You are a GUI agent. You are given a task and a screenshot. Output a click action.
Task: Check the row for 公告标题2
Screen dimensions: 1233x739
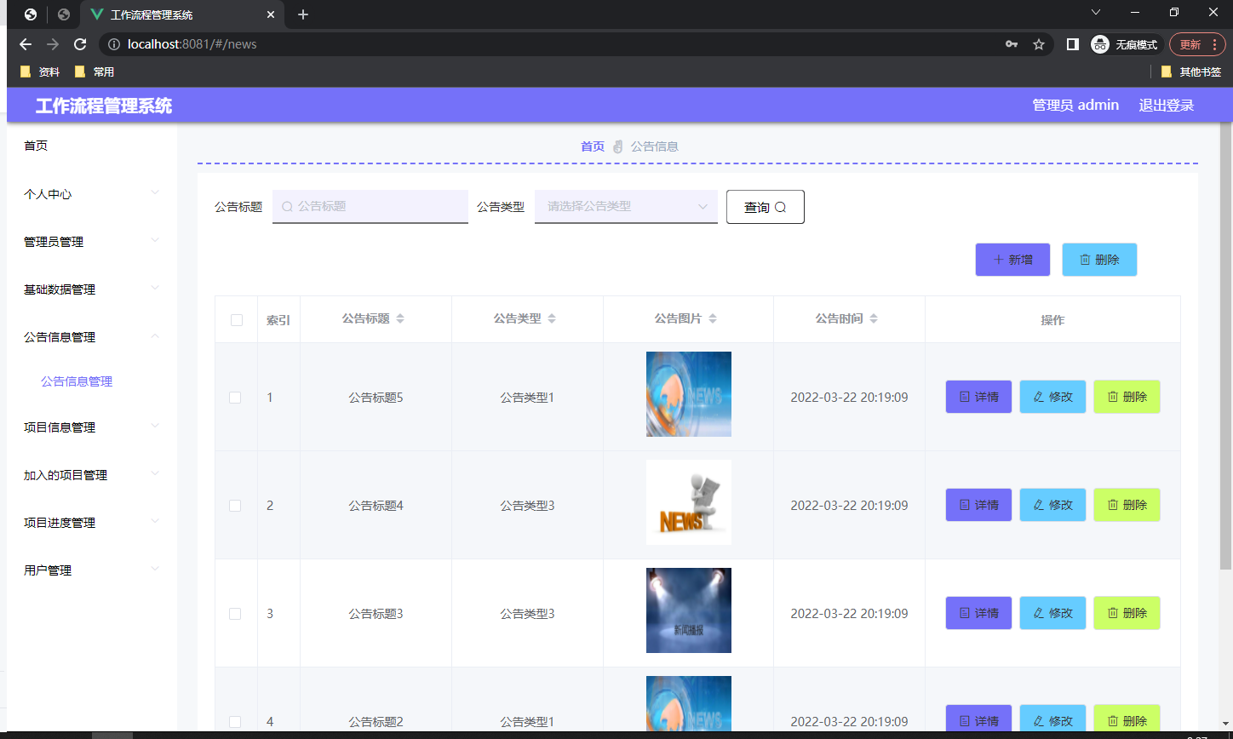click(235, 722)
